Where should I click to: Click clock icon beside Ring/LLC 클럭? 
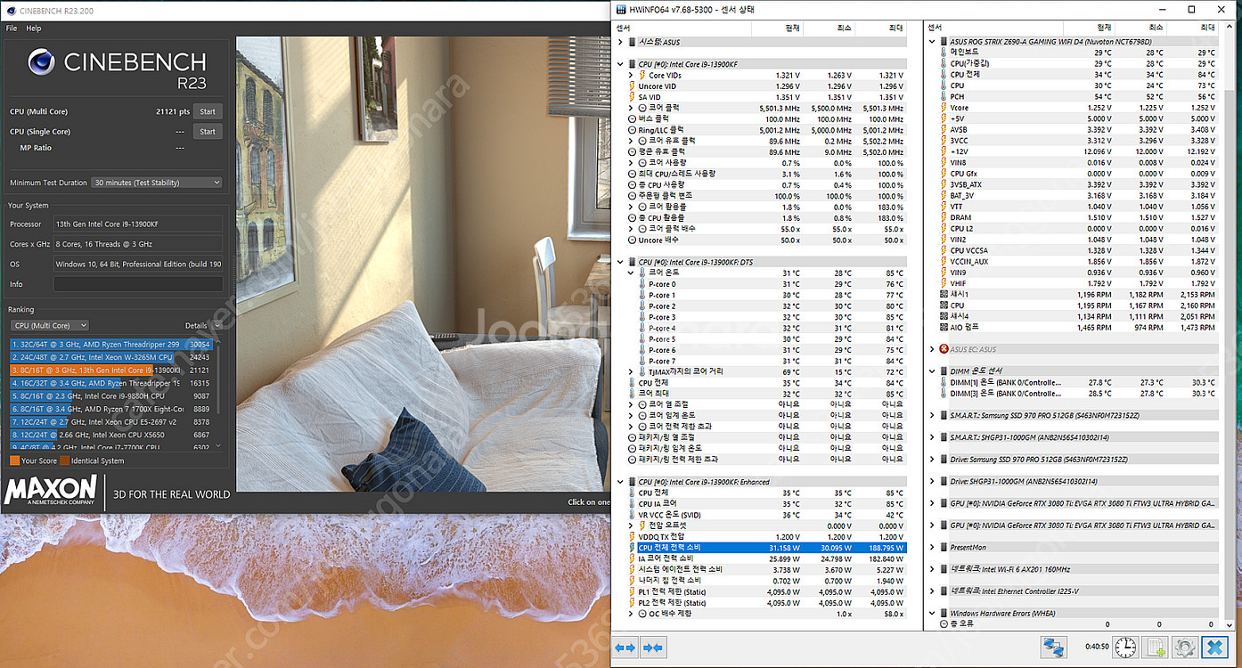[632, 130]
